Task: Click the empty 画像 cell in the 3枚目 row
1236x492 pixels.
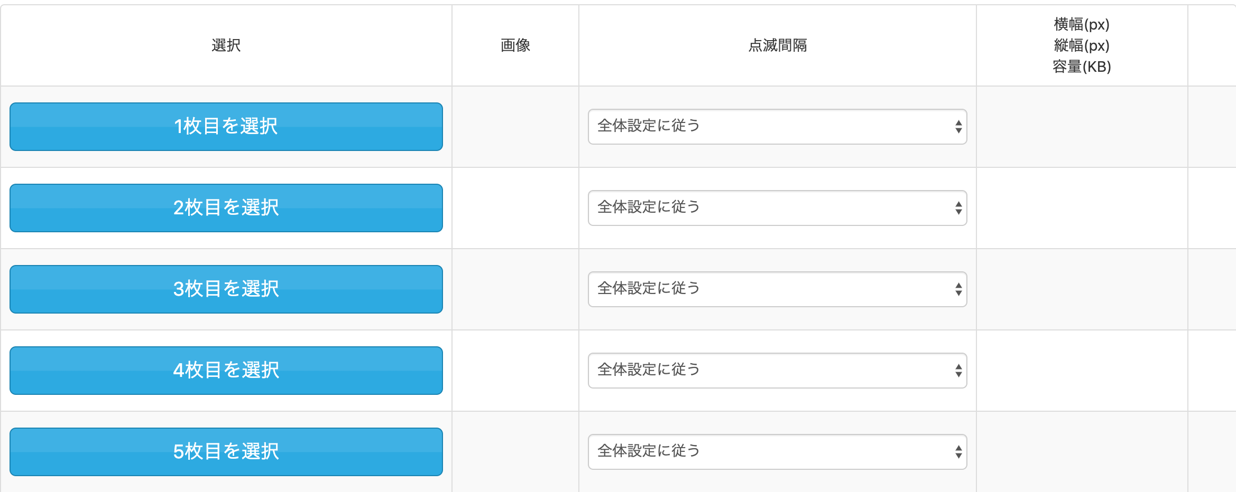Action: [x=515, y=289]
